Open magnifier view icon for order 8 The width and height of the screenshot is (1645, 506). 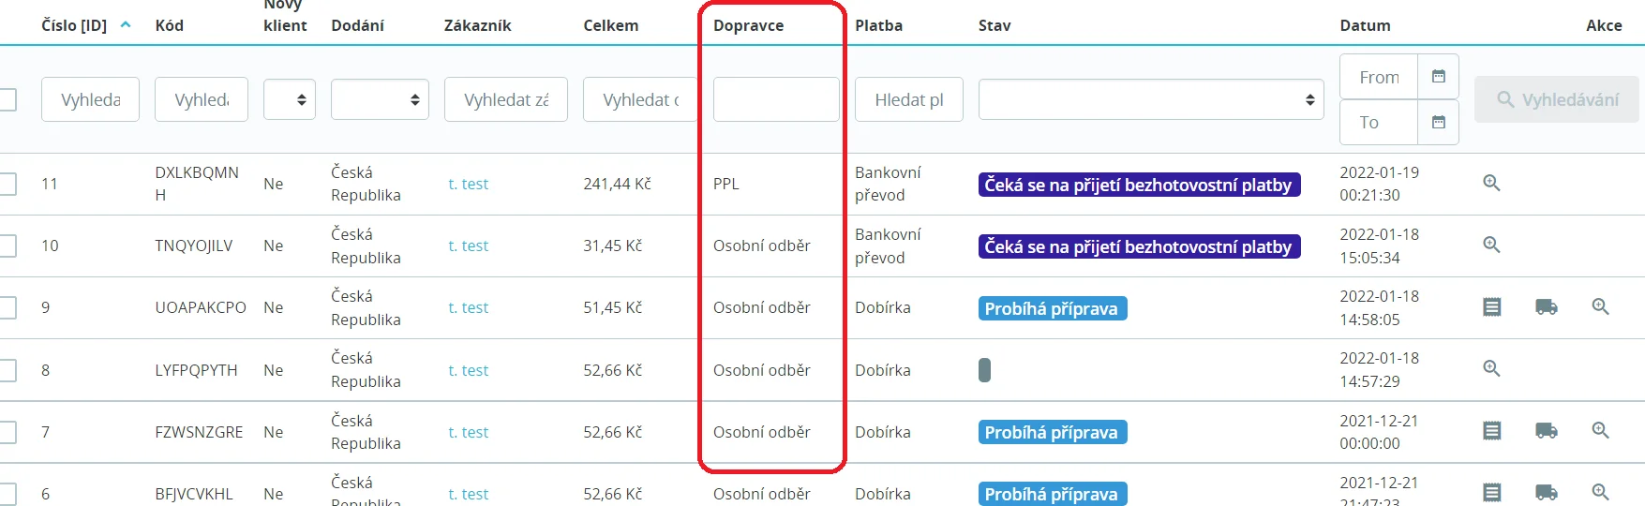[x=1491, y=369]
